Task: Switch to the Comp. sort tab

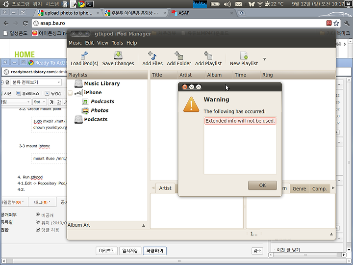Action: point(319,189)
